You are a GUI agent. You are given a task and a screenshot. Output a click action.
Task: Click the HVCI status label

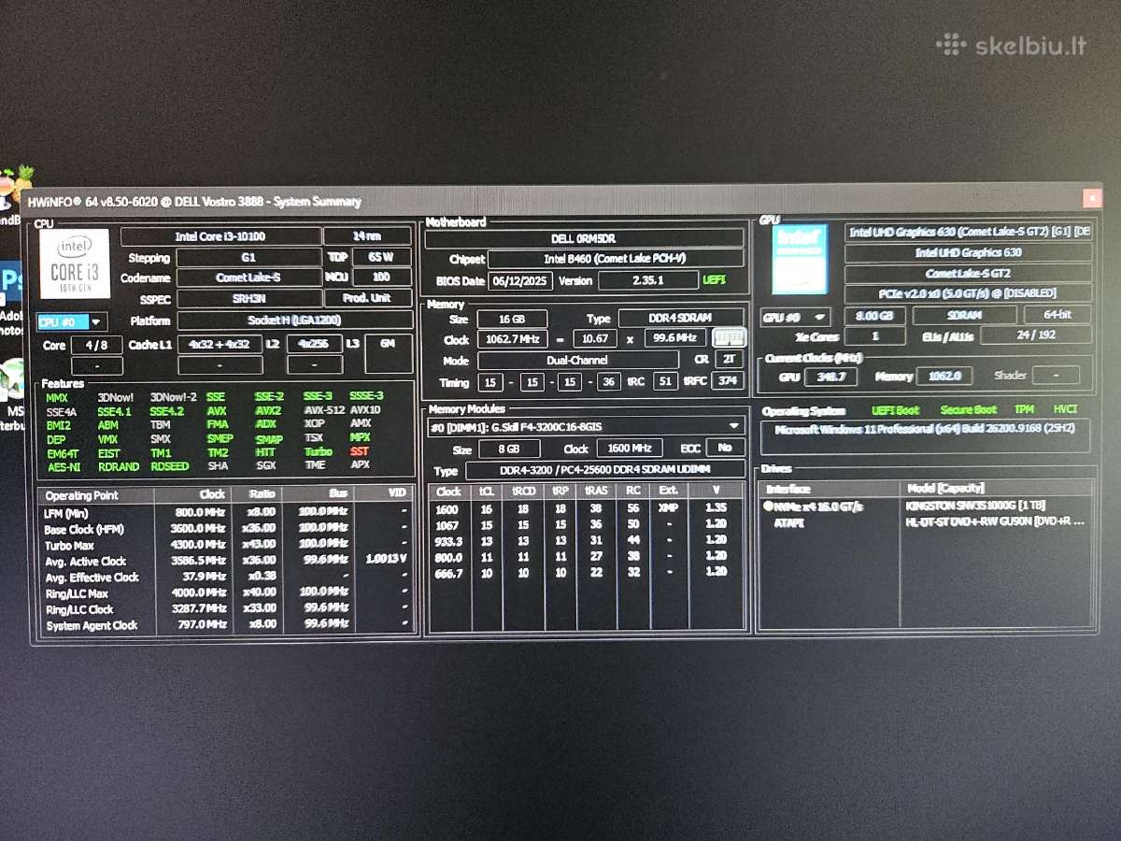[1065, 409]
